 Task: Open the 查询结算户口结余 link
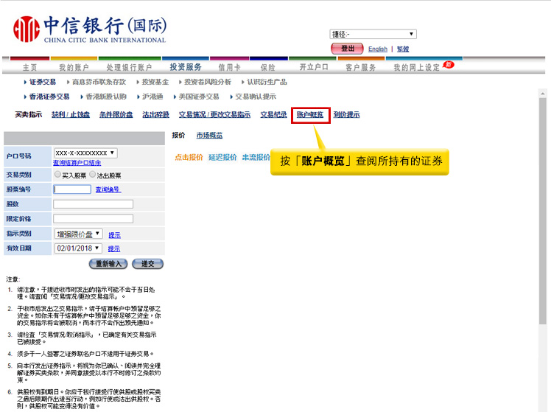[x=77, y=163]
